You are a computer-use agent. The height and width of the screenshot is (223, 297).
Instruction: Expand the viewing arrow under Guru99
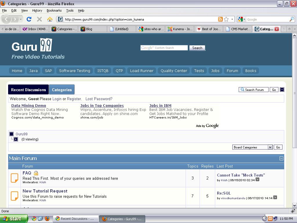(x=16, y=139)
